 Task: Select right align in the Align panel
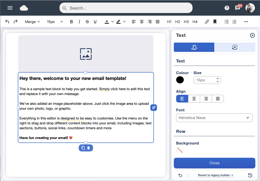coord(206,99)
